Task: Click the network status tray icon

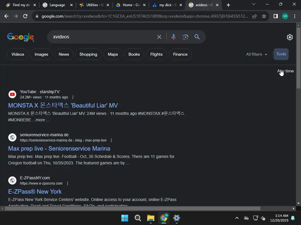Action: 255,218
